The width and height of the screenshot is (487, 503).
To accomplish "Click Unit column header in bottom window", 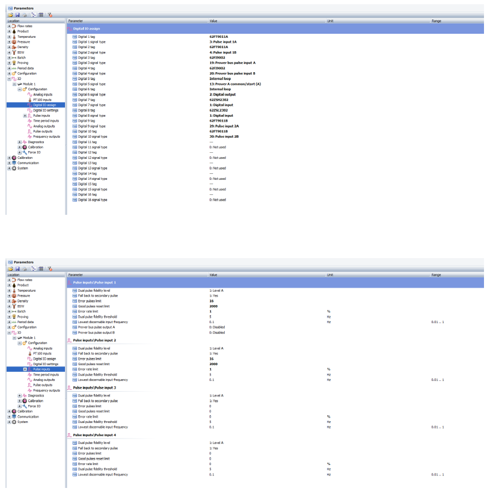I will [x=378, y=275].
